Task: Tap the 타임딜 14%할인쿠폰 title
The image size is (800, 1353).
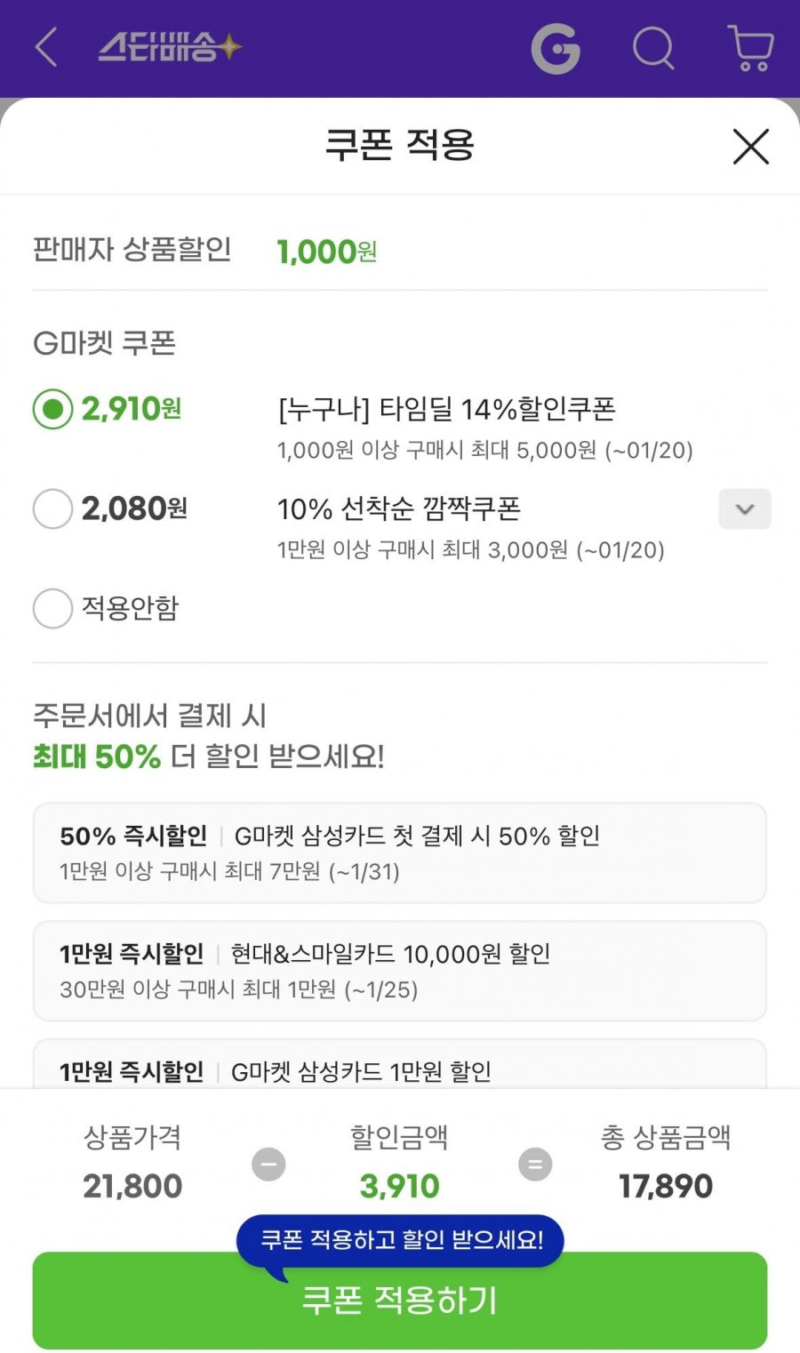Action: pyautogui.click(x=446, y=410)
